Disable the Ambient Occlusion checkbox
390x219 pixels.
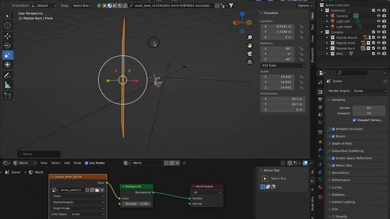click(x=333, y=129)
